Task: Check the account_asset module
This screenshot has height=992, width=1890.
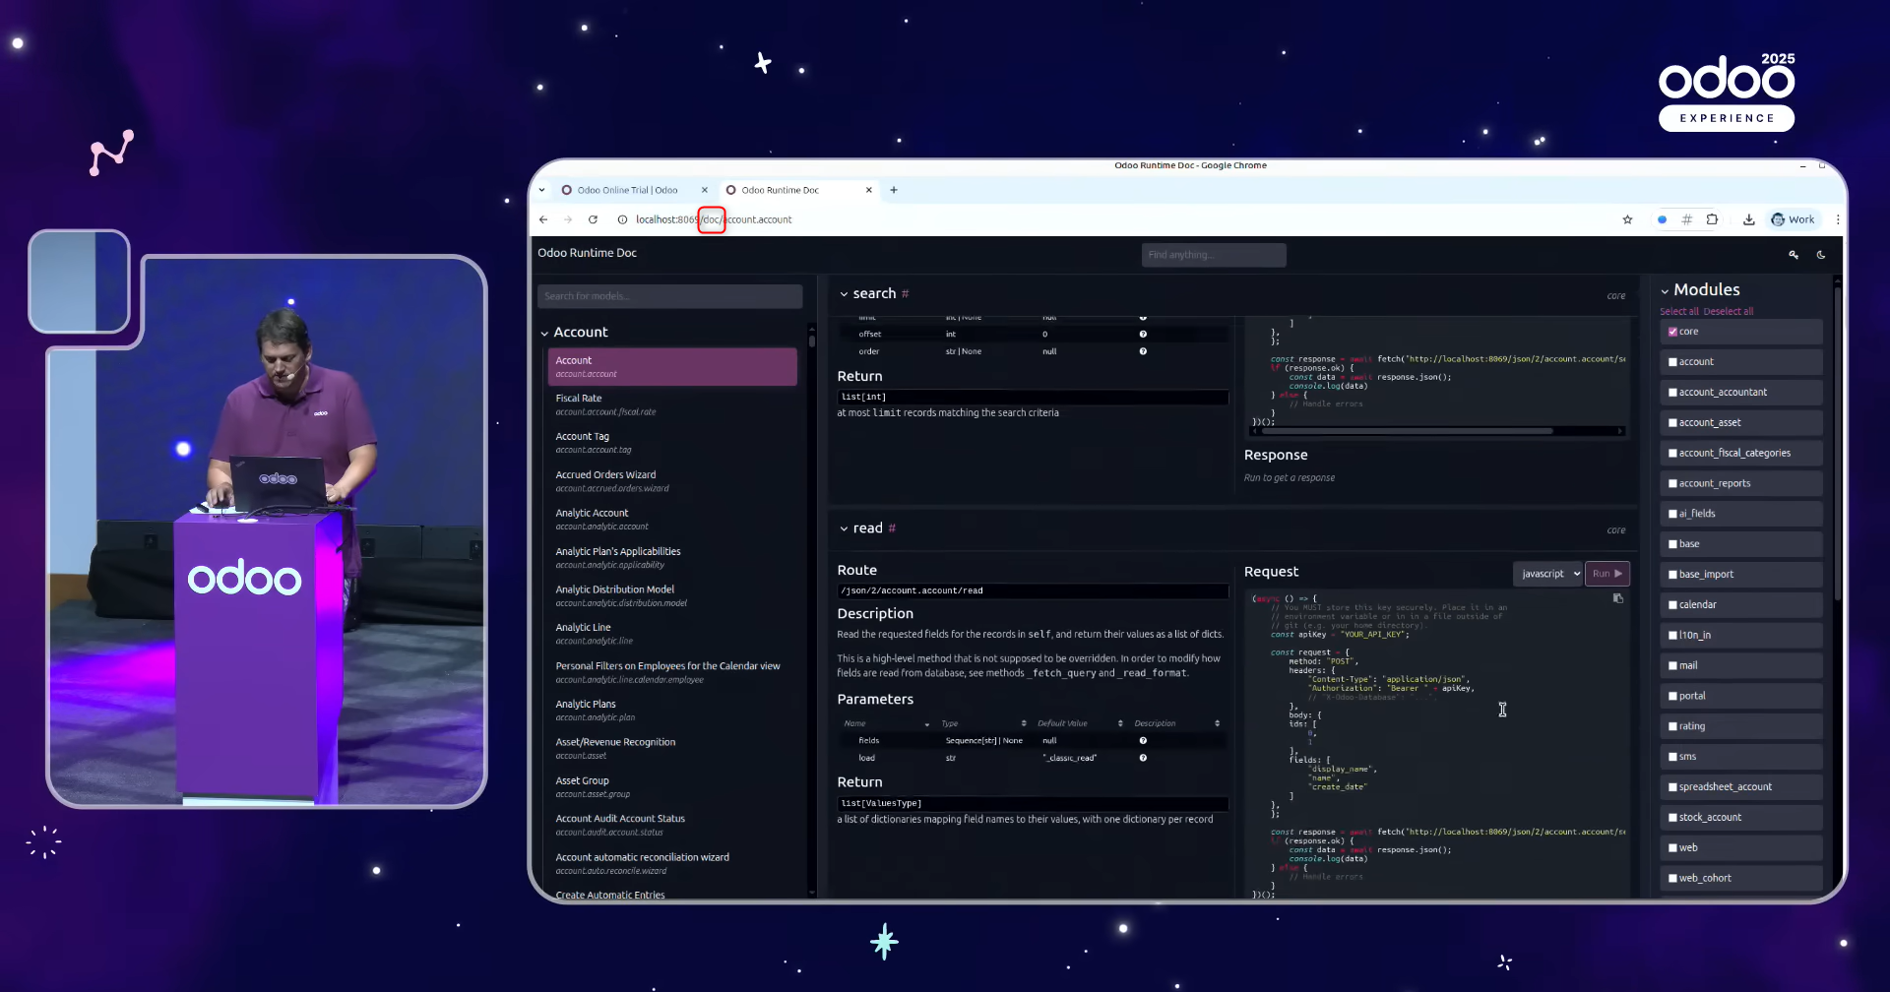Action: pos(1672,423)
